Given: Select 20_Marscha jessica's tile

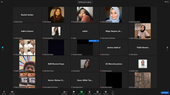Looking at the screenshot, I should click(114, 64).
